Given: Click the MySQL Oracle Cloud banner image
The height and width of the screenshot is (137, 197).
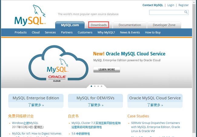Looking at the screenshot, I should tap(58, 64).
